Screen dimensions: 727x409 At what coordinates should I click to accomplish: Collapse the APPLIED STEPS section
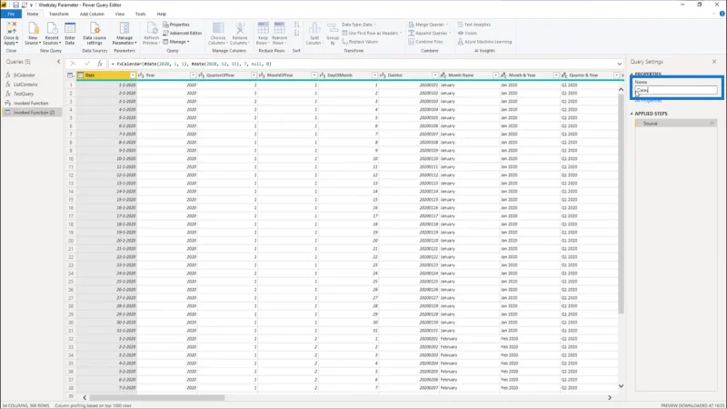pos(632,114)
